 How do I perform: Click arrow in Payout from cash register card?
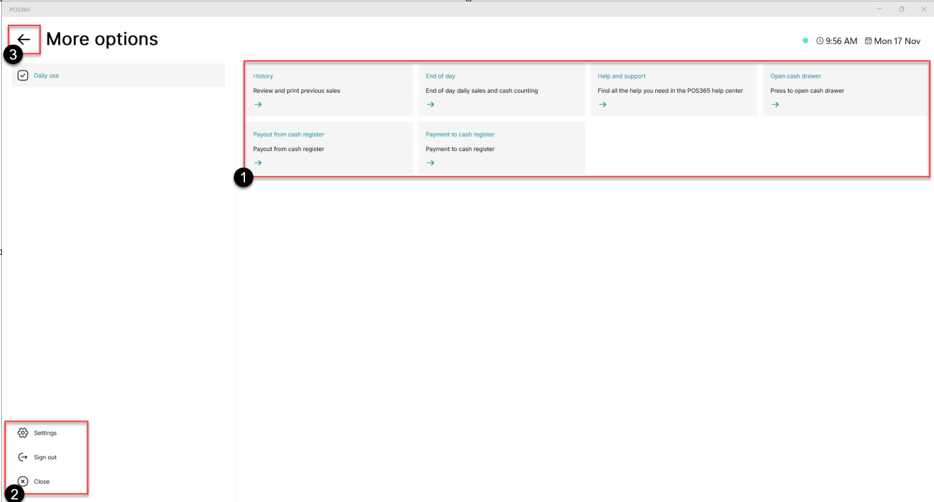coord(258,163)
